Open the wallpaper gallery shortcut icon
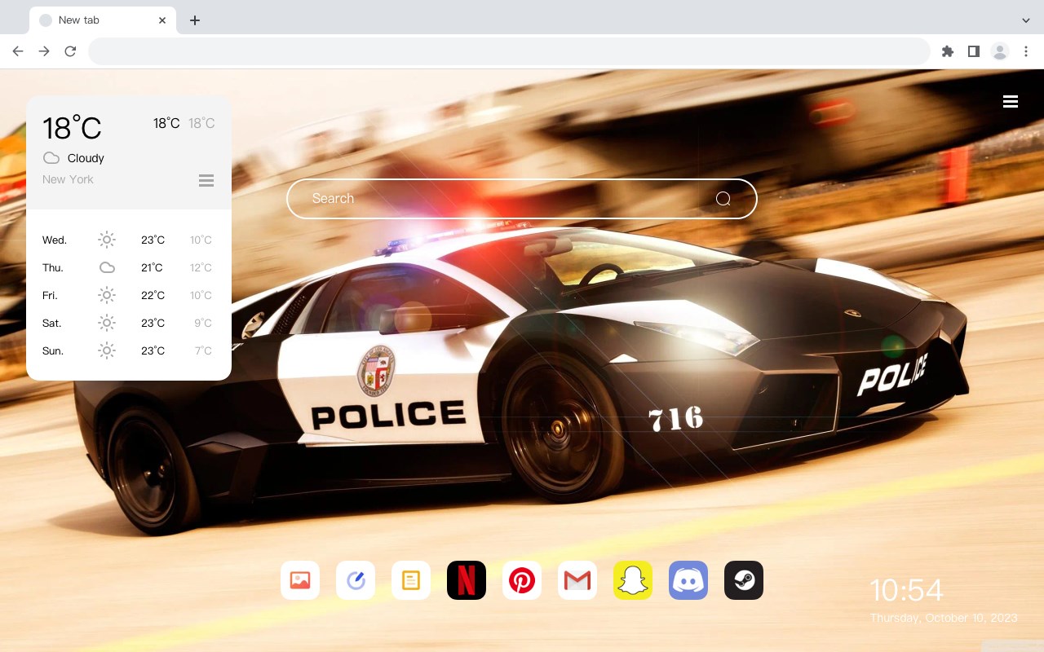The height and width of the screenshot is (652, 1044). click(x=300, y=580)
